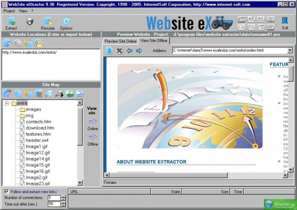Click the page with red X delete icon
This screenshot has width=297, height=210.
(x=39, y=94)
